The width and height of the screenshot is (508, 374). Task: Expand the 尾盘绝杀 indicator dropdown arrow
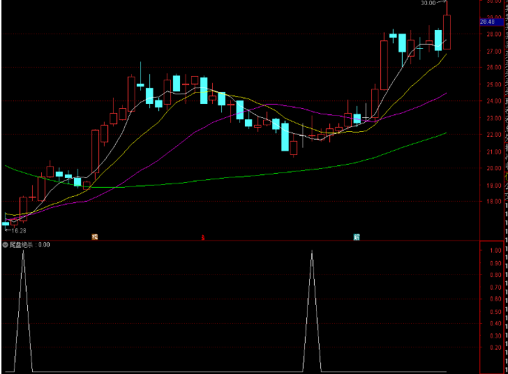[5, 245]
